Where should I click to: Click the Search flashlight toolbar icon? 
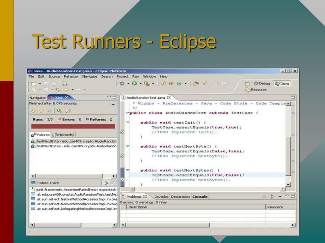pos(204,84)
